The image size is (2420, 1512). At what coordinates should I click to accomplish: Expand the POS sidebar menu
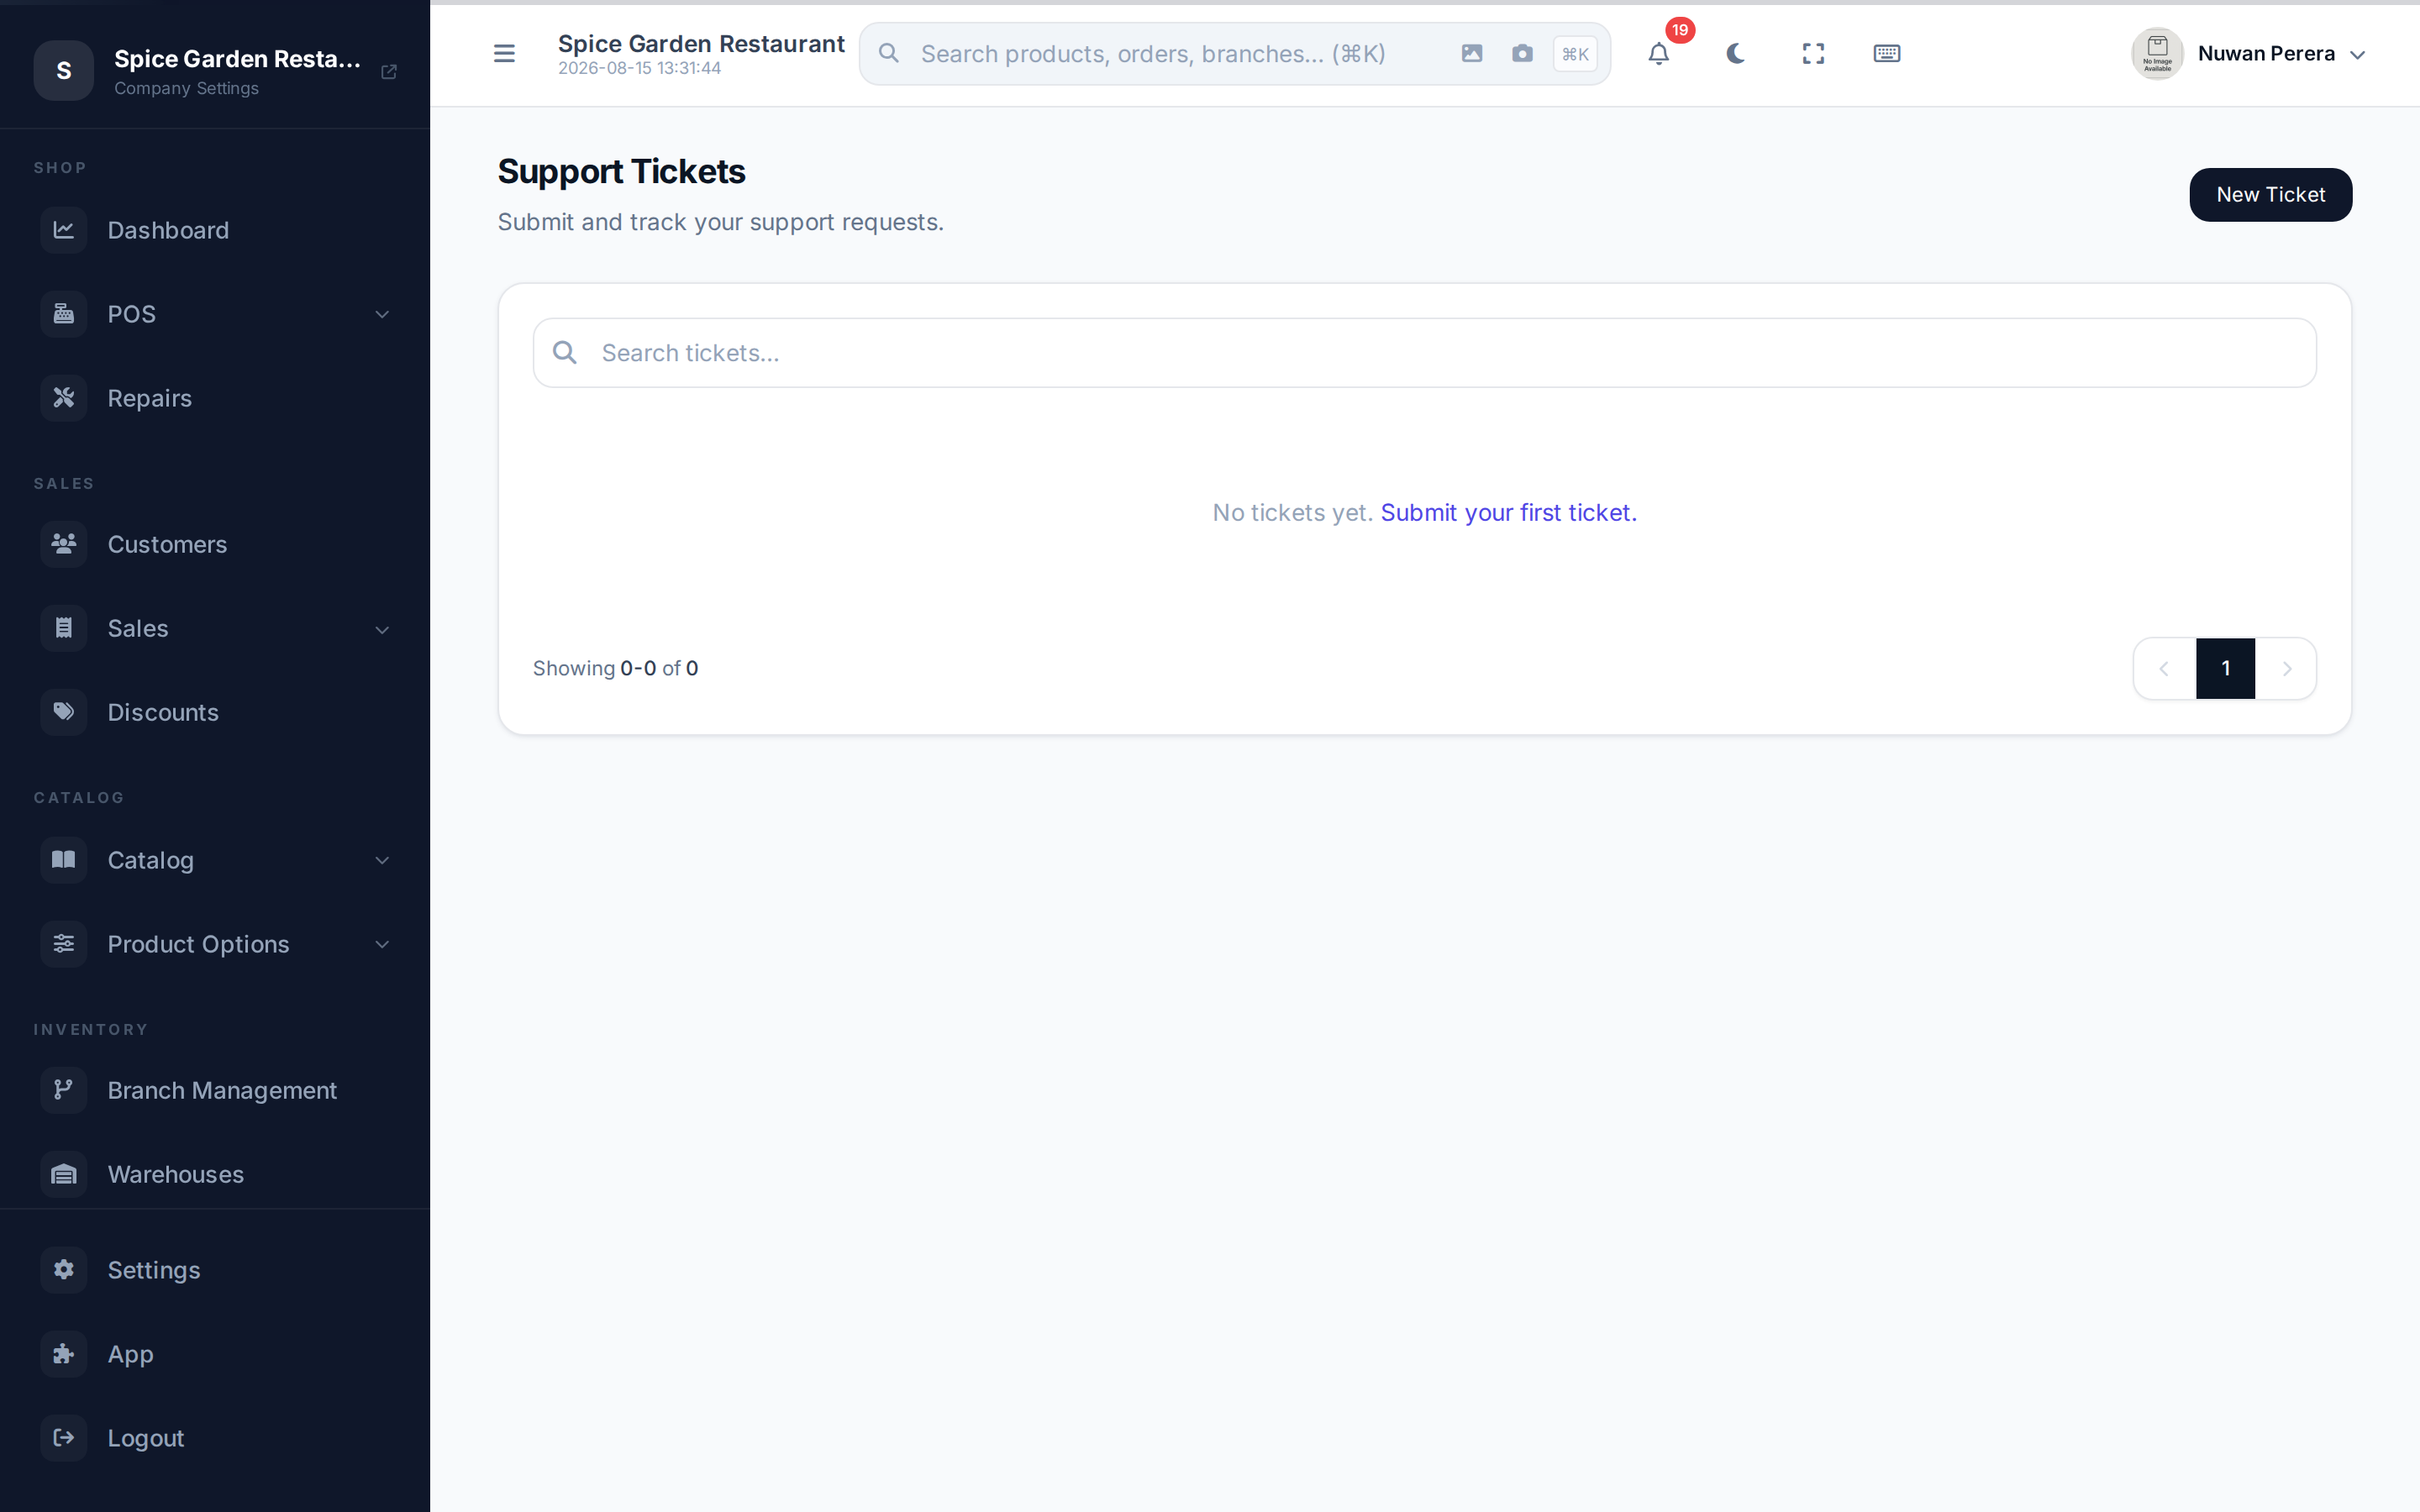pyautogui.click(x=215, y=314)
